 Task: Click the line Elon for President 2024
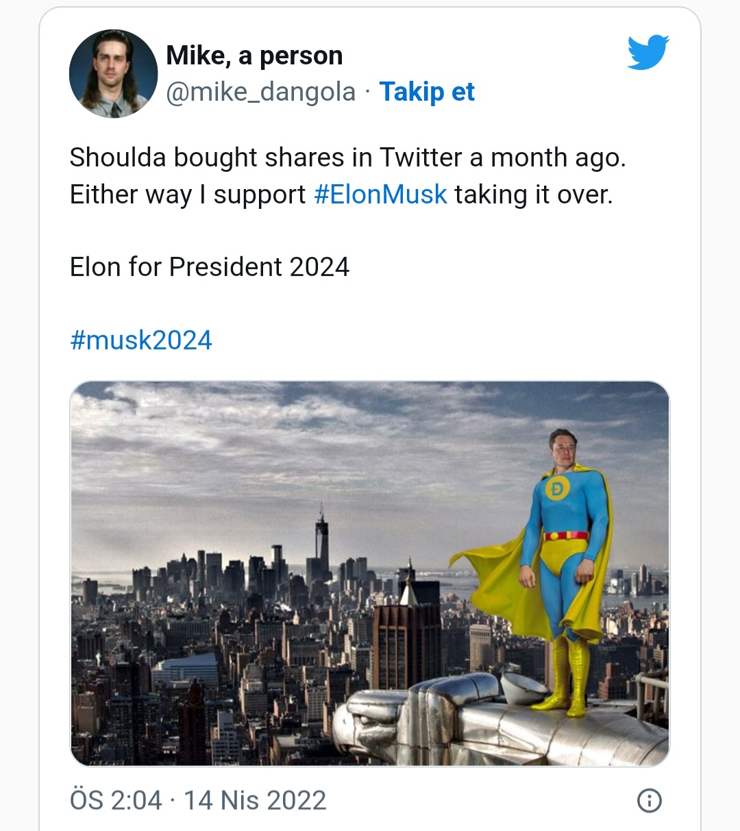210,267
